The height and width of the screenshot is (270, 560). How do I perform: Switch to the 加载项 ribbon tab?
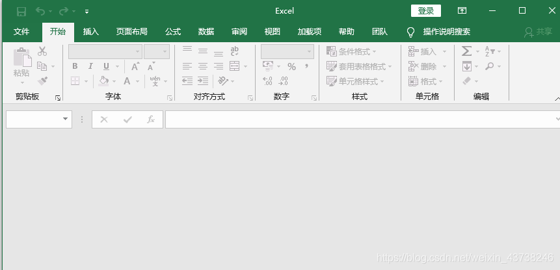pyautogui.click(x=310, y=32)
